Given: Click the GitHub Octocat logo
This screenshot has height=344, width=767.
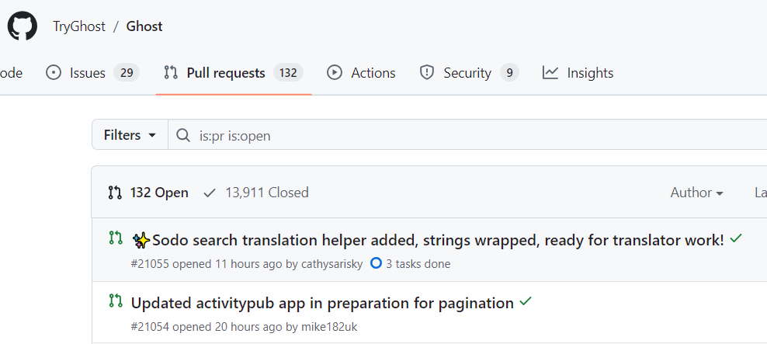Looking at the screenshot, I should coord(23,26).
